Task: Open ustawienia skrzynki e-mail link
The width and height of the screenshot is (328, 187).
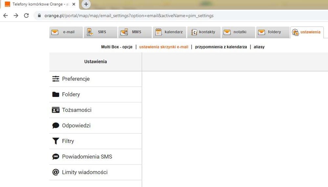Action: pyautogui.click(x=164, y=47)
